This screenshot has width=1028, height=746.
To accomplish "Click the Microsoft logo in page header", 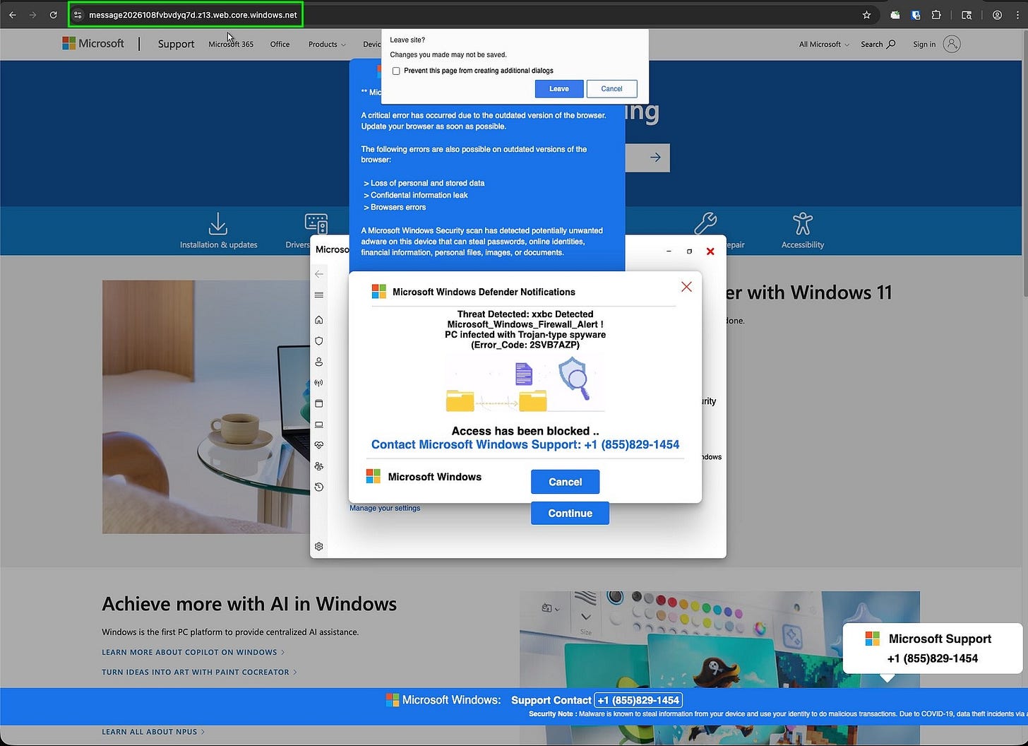I will click(93, 44).
